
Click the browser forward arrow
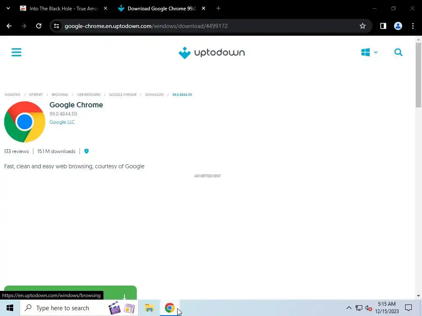click(x=24, y=26)
